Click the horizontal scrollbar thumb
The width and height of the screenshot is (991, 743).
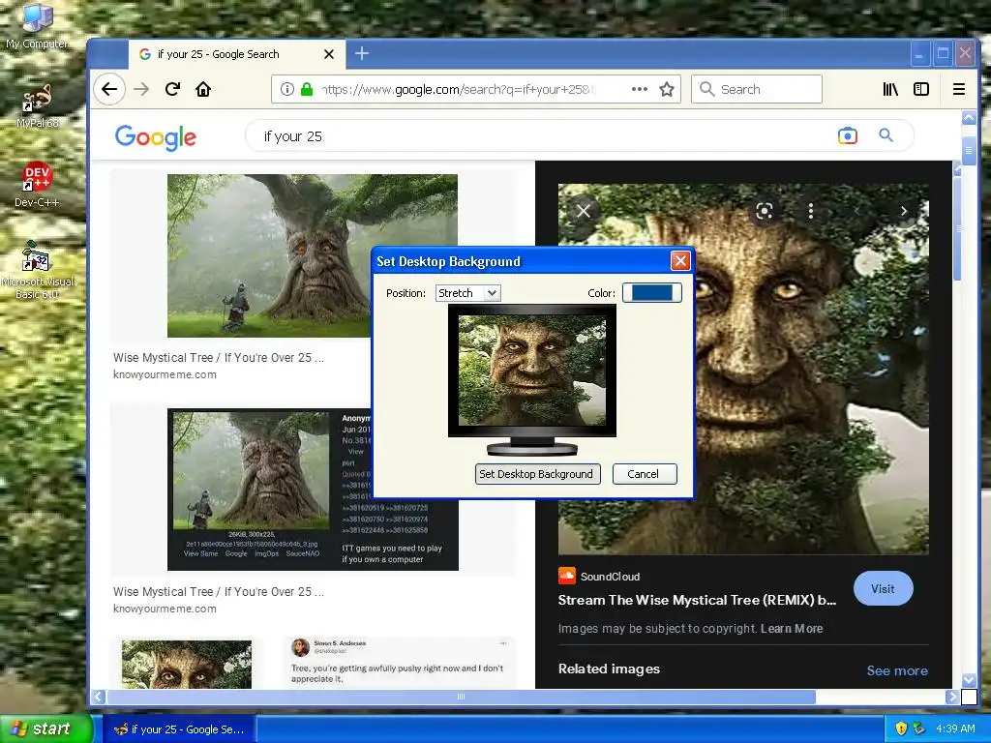click(x=462, y=697)
